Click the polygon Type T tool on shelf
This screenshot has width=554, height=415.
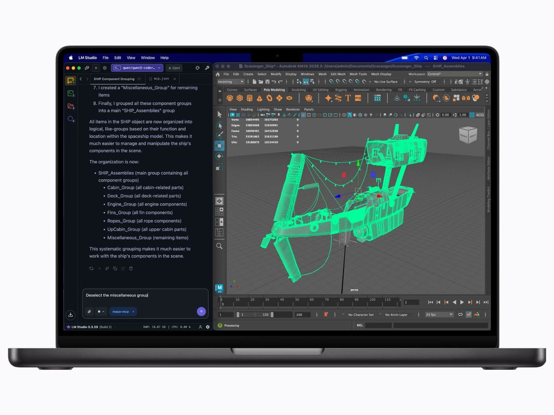pos(348,98)
